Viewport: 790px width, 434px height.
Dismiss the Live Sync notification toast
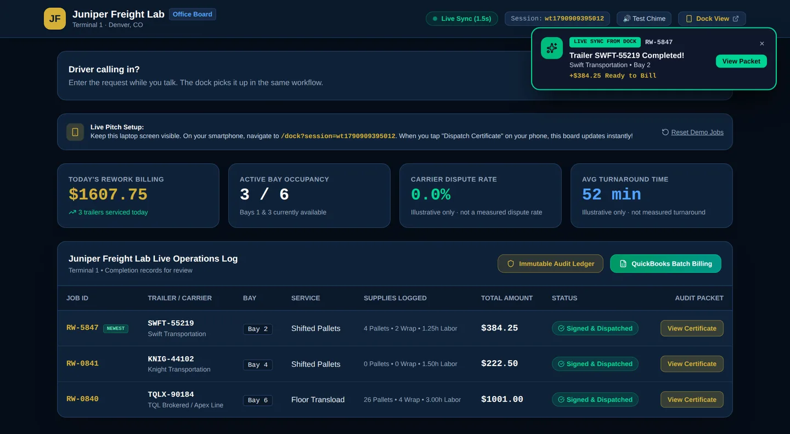pyautogui.click(x=761, y=44)
